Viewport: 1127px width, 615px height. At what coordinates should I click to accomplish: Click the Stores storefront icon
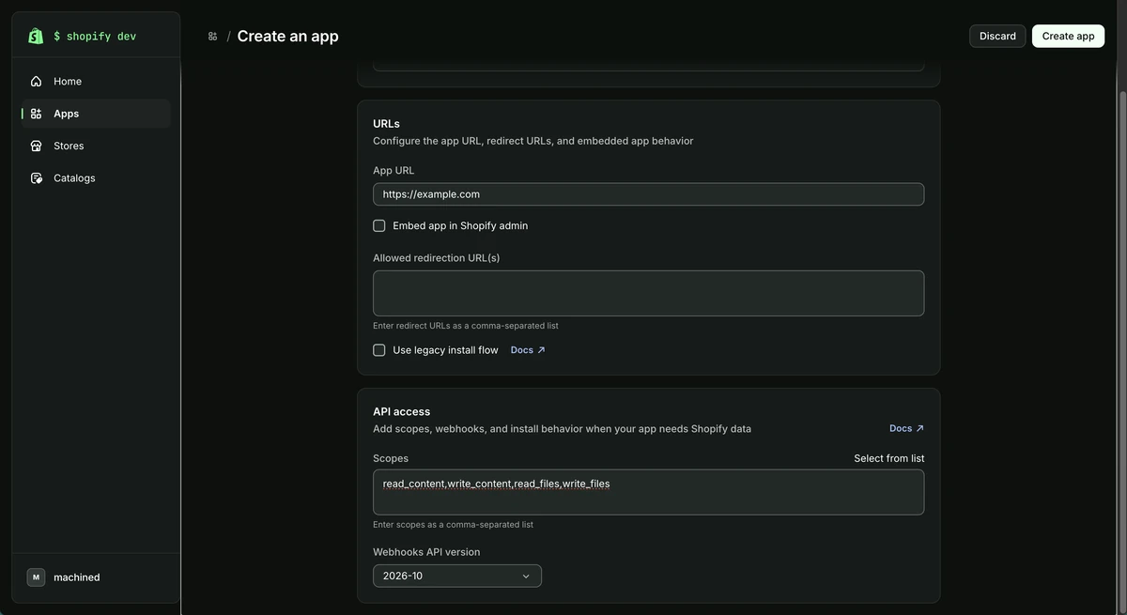point(36,146)
